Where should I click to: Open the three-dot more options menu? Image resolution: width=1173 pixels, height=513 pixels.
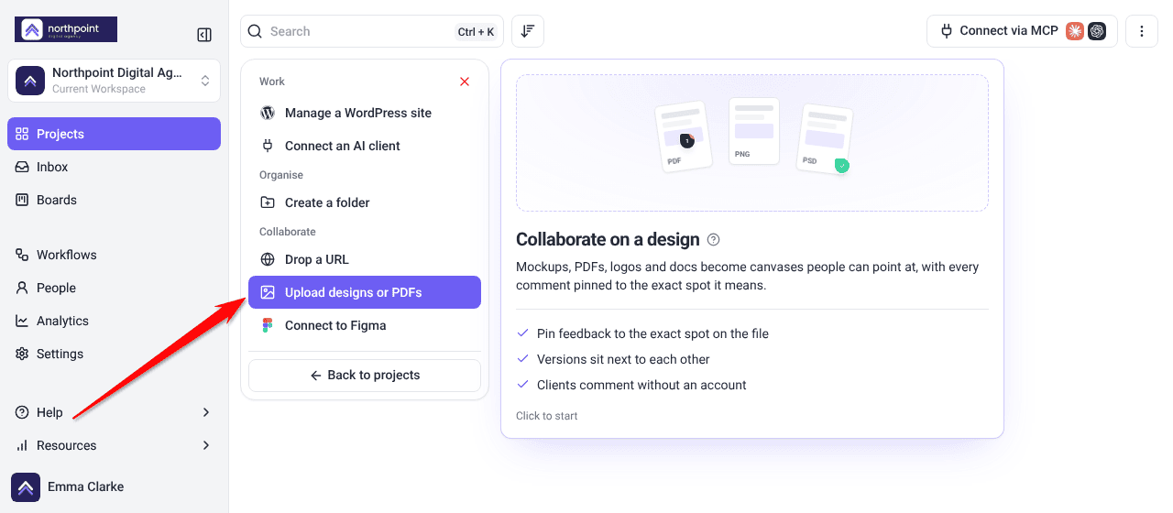(1142, 31)
